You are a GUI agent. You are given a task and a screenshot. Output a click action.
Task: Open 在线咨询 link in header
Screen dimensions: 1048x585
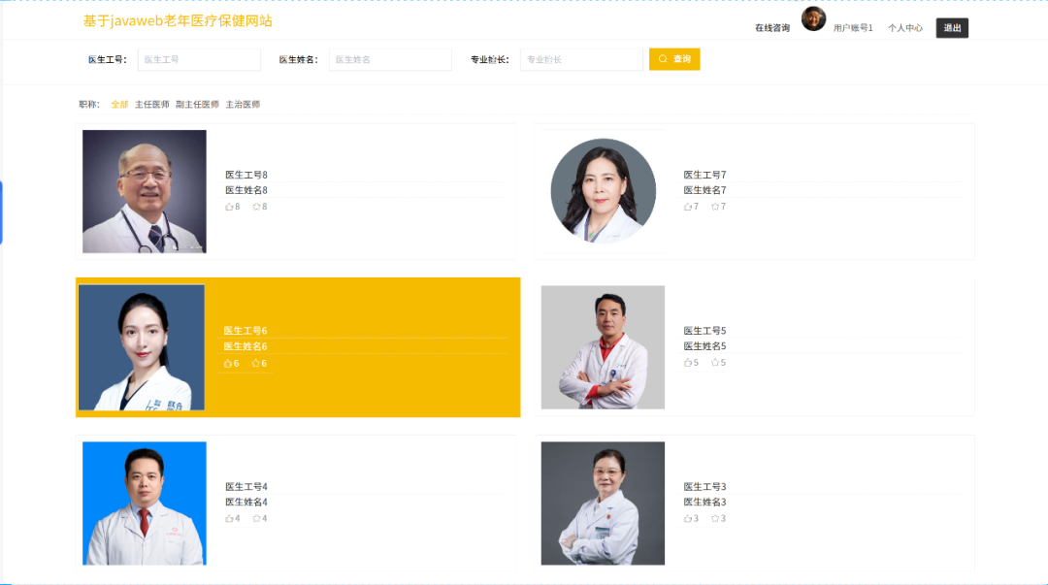point(772,27)
